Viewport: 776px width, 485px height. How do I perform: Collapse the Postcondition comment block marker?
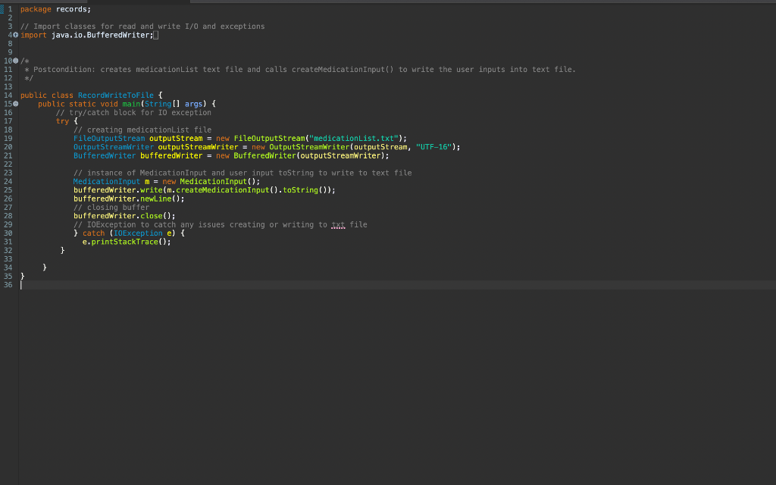coord(15,60)
